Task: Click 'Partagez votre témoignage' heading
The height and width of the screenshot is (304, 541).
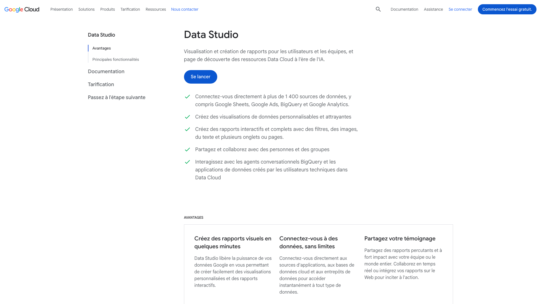Action: (x=400, y=238)
